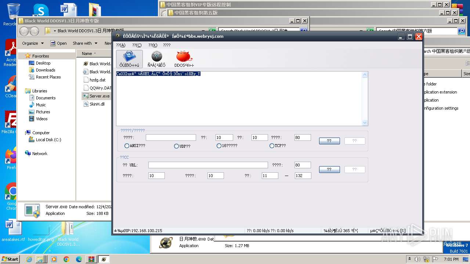Click the dark round second toolbar icon

point(157,59)
